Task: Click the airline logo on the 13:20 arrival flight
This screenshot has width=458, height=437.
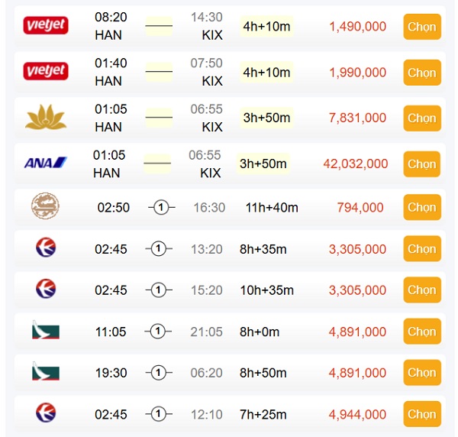Action: pyautogui.click(x=46, y=248)
